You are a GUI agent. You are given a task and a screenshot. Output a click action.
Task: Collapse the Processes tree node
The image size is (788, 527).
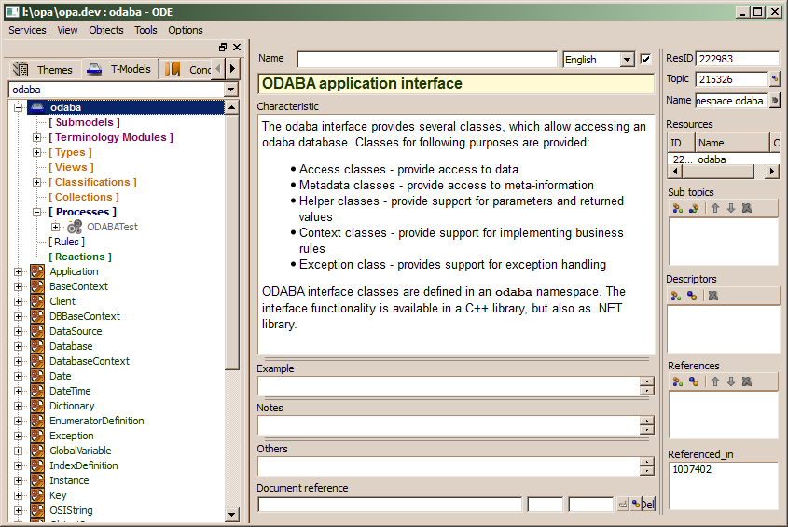pos(37,212)
